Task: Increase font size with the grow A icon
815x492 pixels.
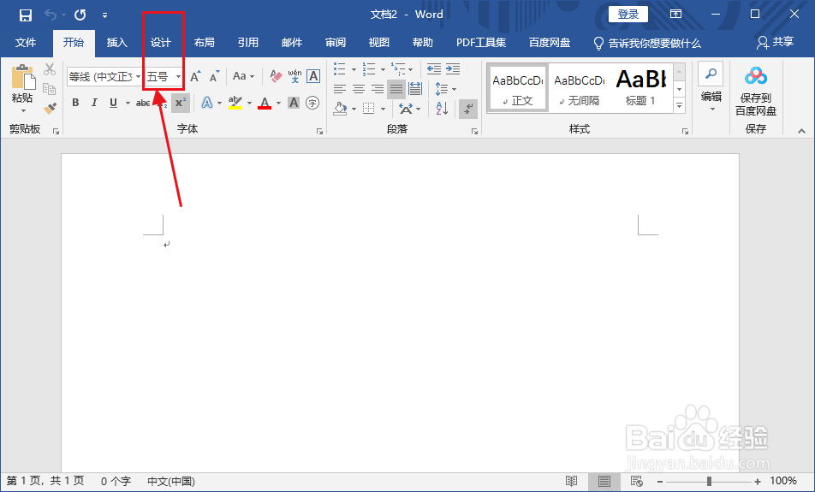Action: point(195,77)
